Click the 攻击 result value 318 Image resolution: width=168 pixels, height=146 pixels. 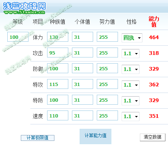pos(154,53)
